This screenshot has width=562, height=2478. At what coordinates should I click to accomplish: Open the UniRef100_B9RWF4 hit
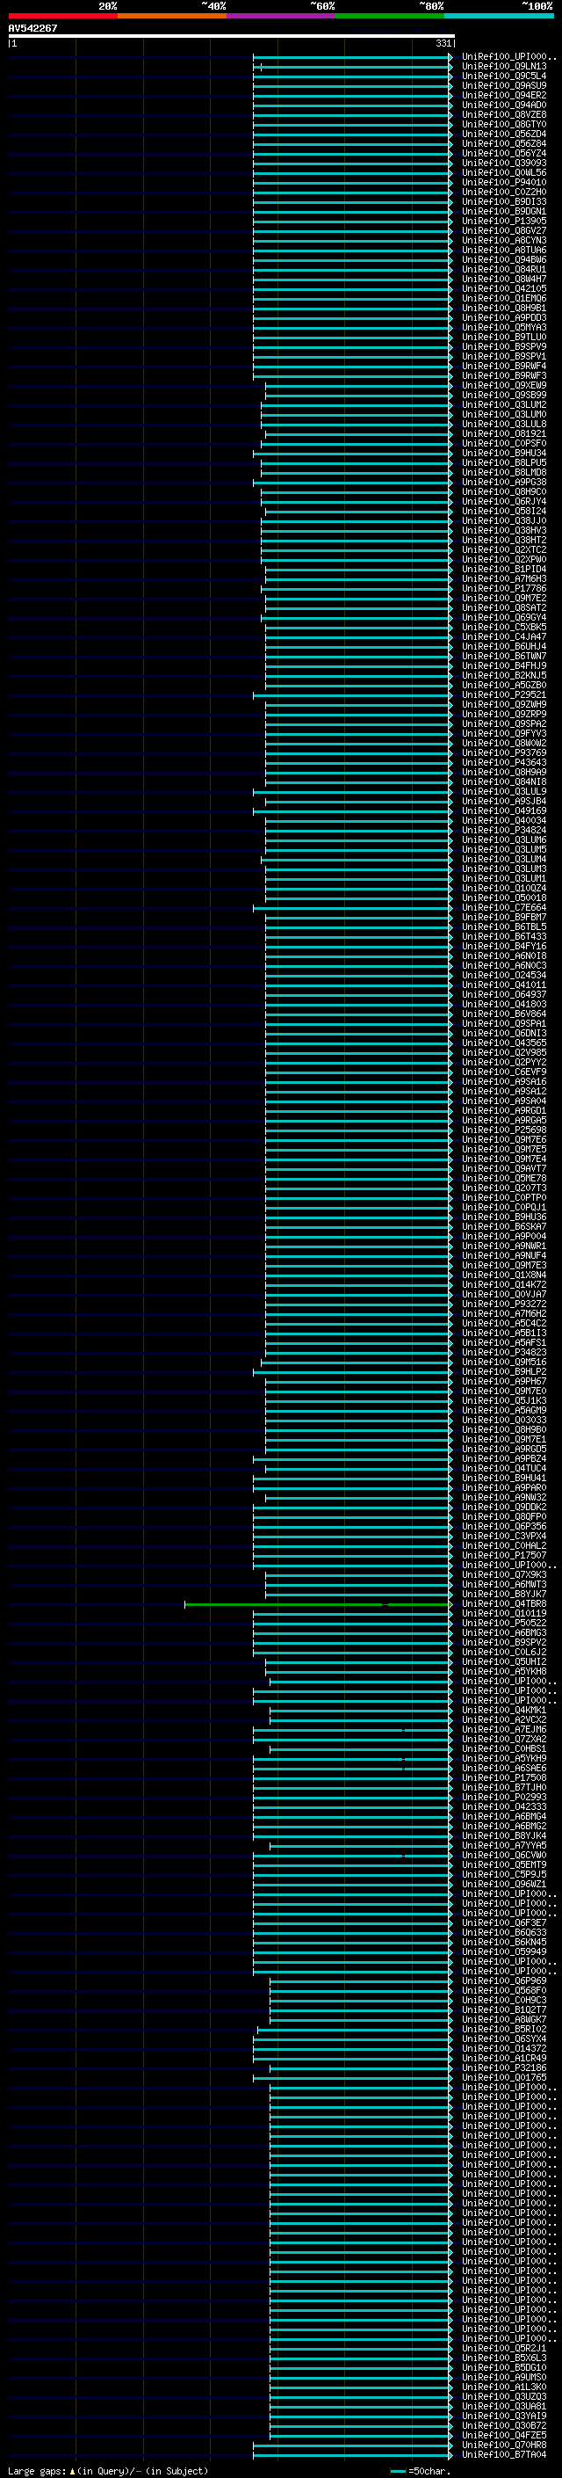(x=504, y=366)
